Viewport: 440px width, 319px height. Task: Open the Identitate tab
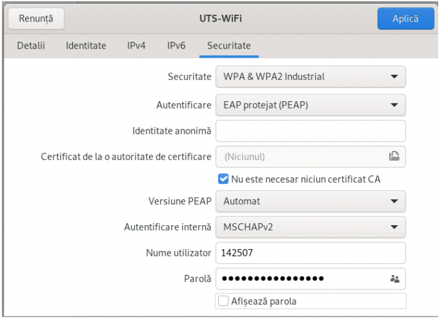tap(86, 45)
